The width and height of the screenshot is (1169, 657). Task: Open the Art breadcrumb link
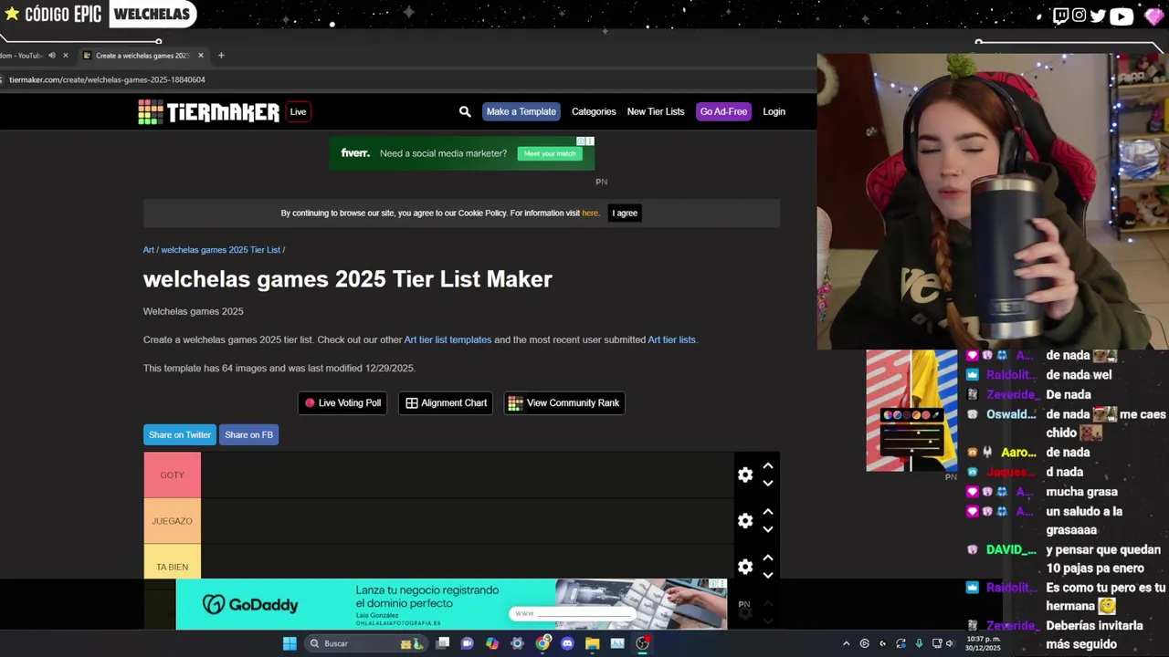coord(148,250)
